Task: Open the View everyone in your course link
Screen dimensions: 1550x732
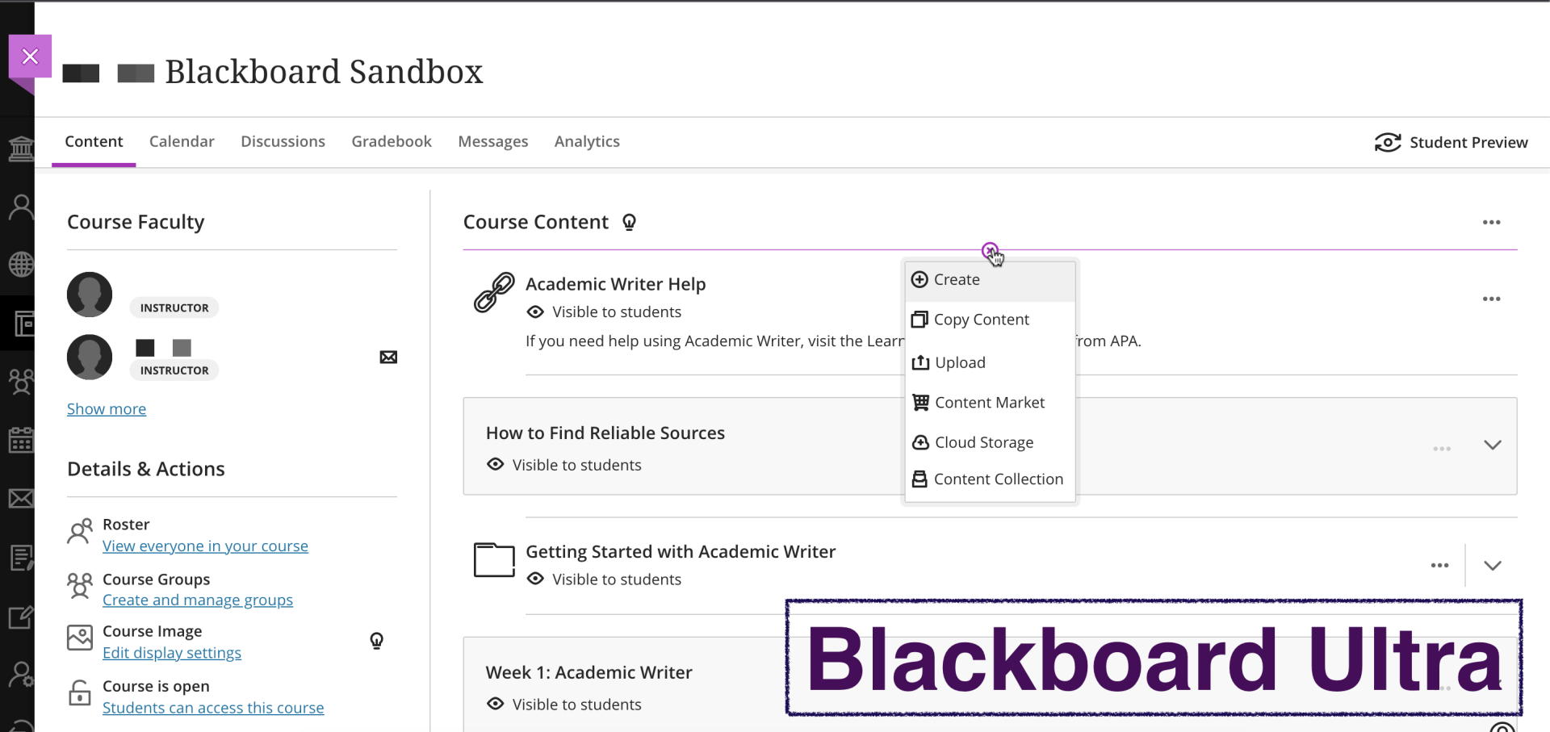Action: (x=205, y=546)
